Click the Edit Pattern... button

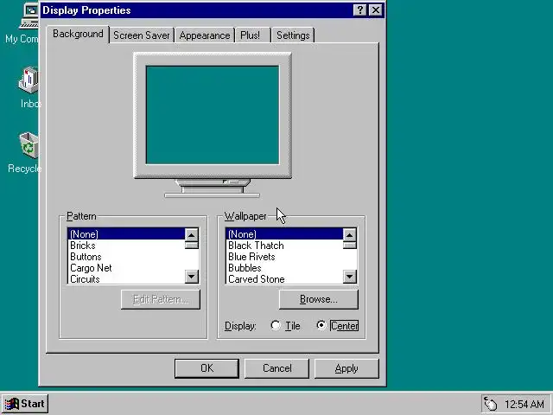point(161,299)
